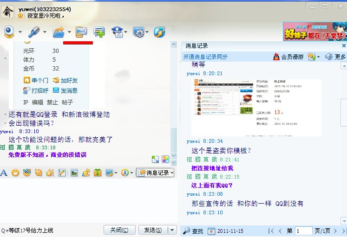Create a group discussion with plus icon
Viewport: 347px width, 237px height.
pyautogui.click(x=99, y=32)
